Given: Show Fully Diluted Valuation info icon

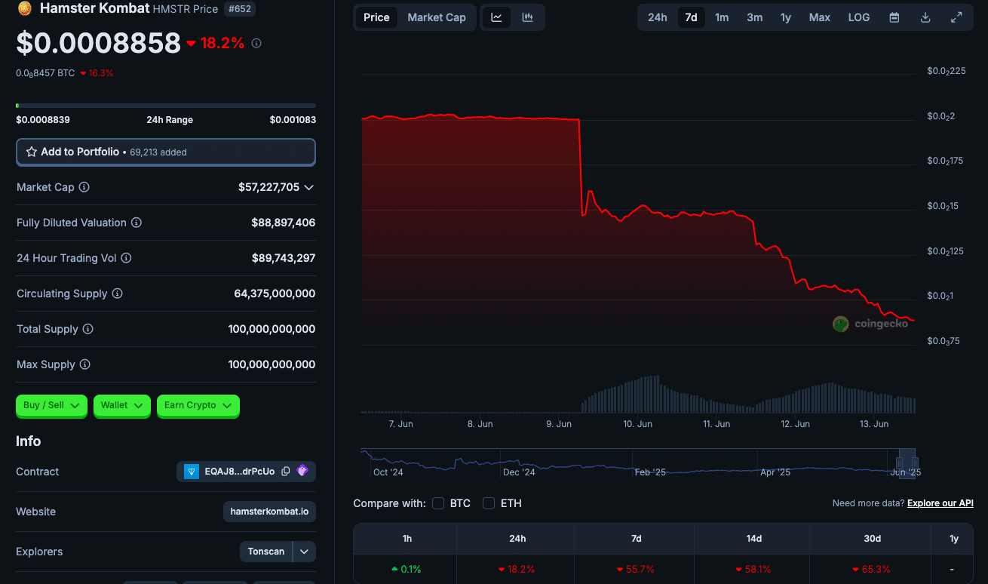Looking at the screenshot, I should (137, 223).
